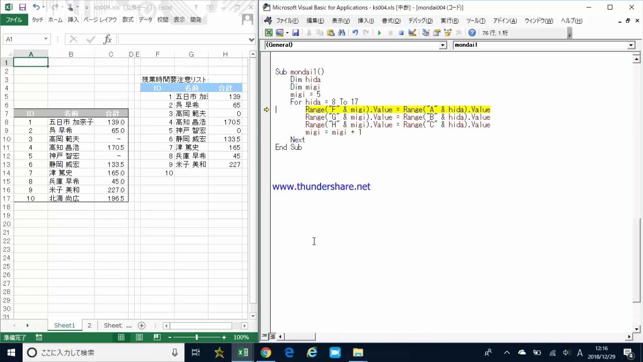Click the Find binoculars icon
Image resolution: width=643 pixels, height=362 pixels.
342,33
